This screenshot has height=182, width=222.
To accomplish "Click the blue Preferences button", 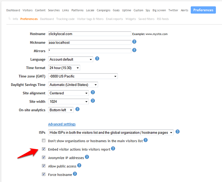I will point(203,10).
